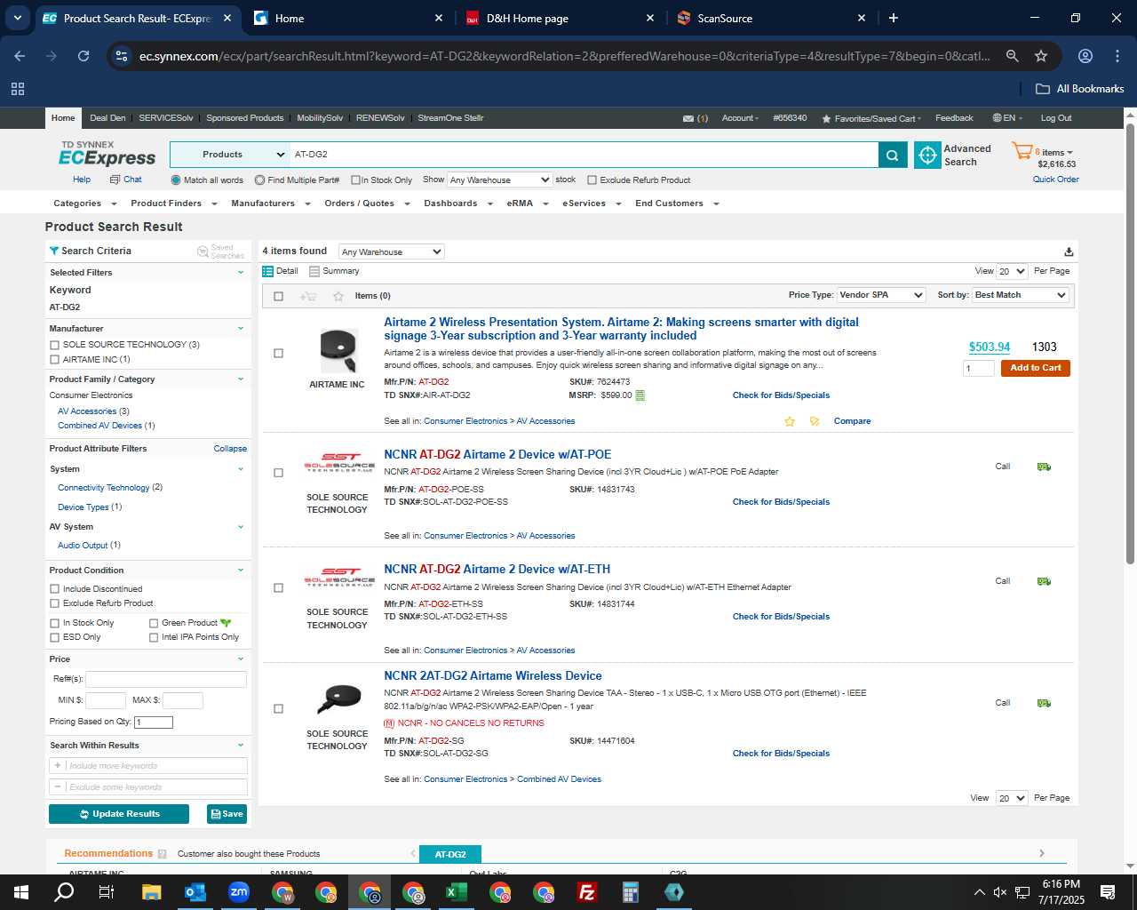Open the shopping cart icon
The image size is (1137, 910).
pos(1022,151)
